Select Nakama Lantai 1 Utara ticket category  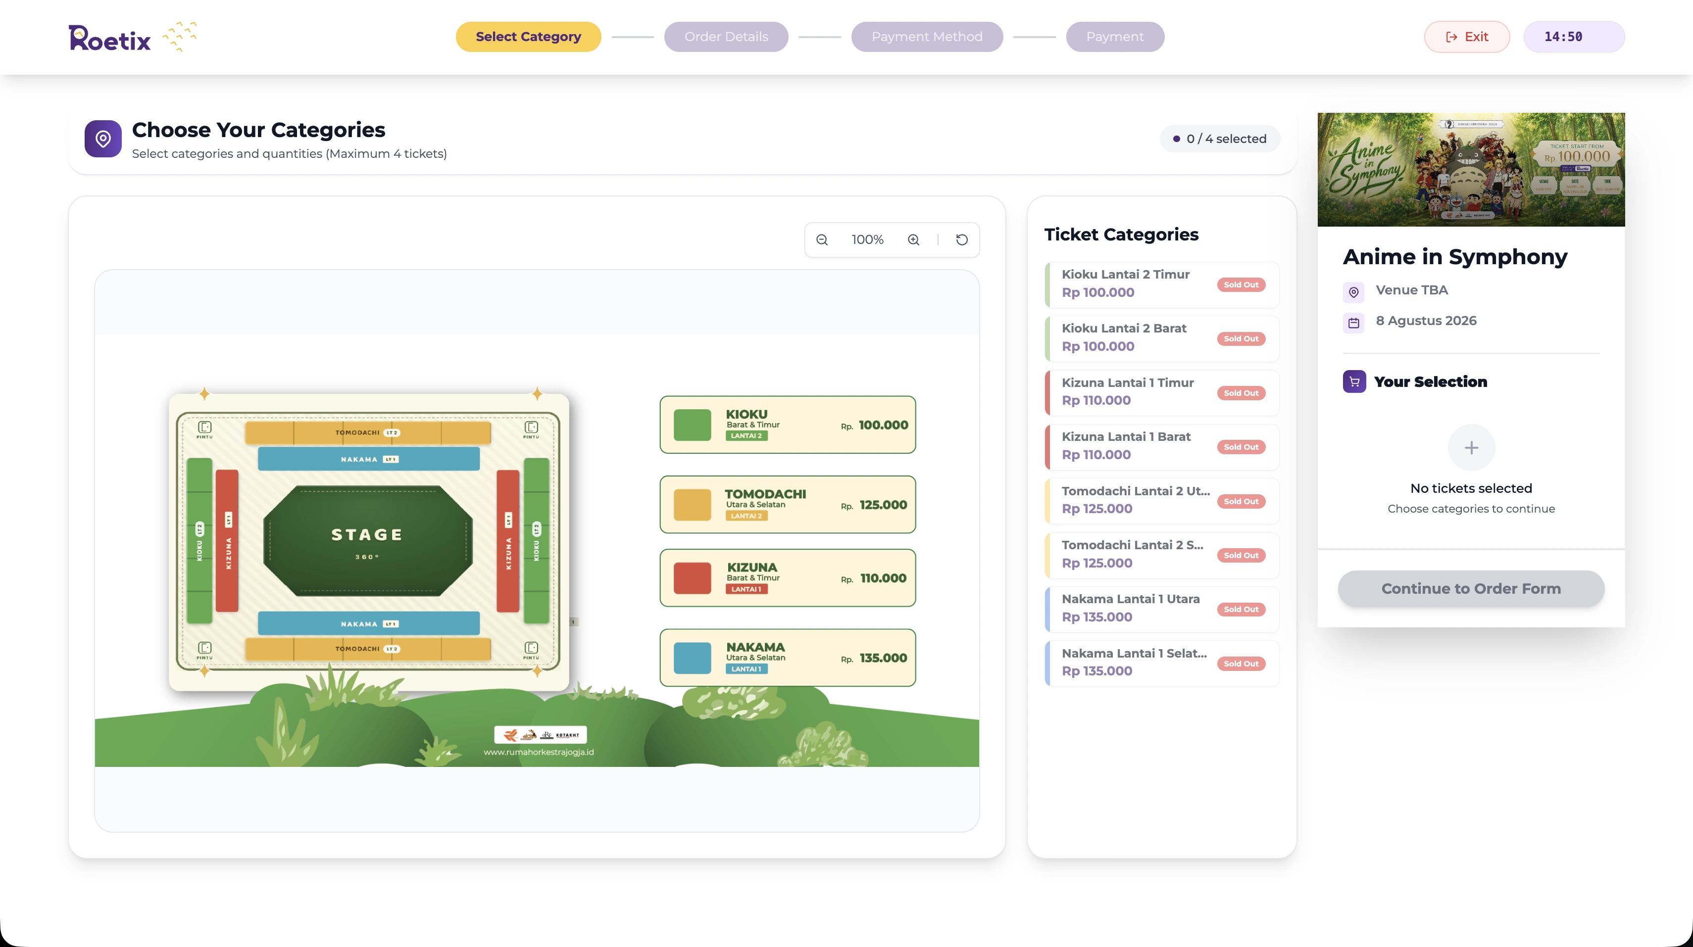pos(1162,609)
